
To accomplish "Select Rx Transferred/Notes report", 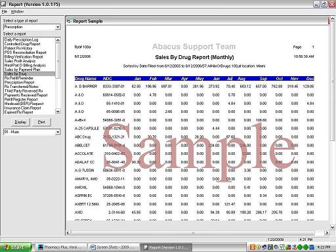I will coord(22,87).
